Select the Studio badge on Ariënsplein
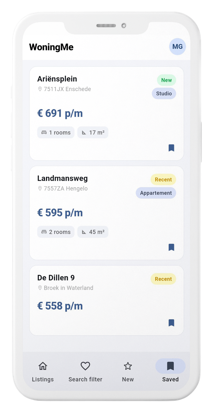The width and height of the screenshot is (220, 415). (x=164, y=93)
